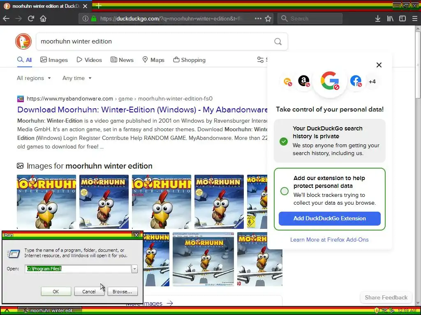The width and height of the screenshot is (421, 315).
Task: Open the downloads arrow icon
Action: point(377,18)
